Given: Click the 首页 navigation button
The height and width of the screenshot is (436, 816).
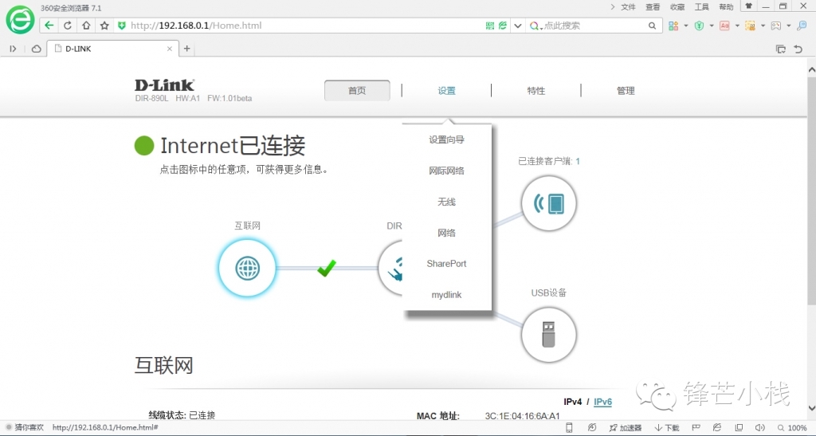Looking at the screenshot, I should 357,91.
